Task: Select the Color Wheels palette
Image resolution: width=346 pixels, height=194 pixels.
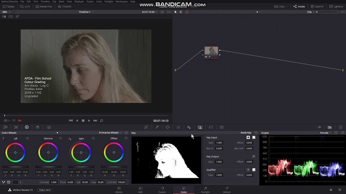Action: tap(27, 127)
